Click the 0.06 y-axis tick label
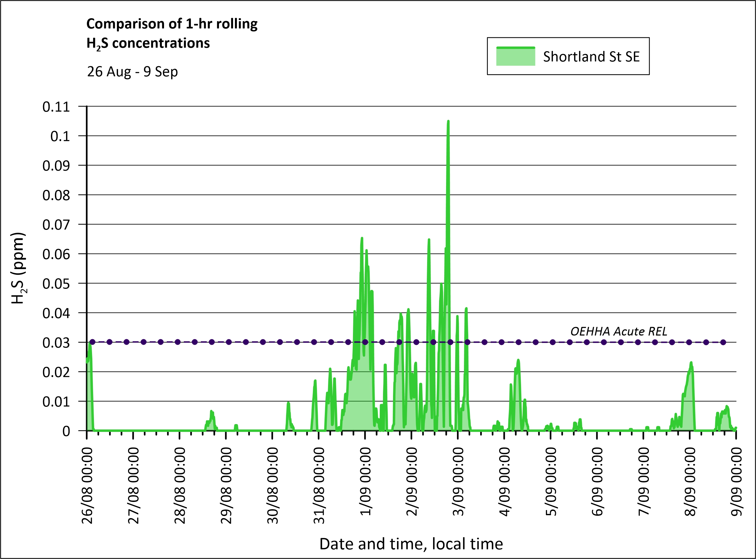The width and height of the screenshot is (756, 559). [56, 254]
